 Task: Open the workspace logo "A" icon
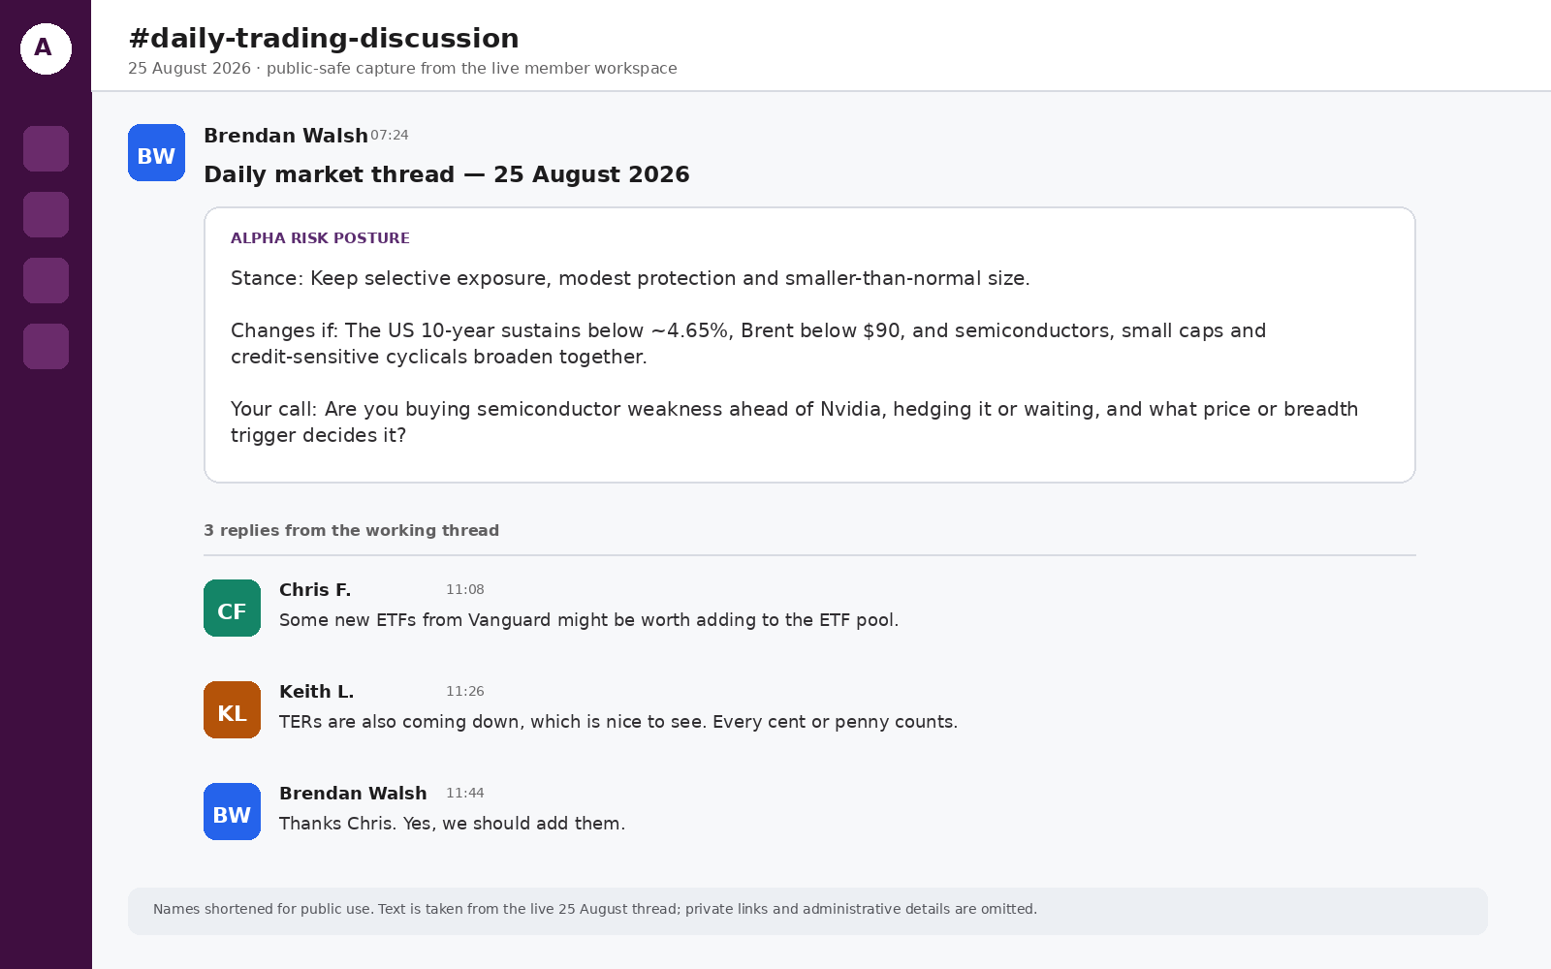pyautogui.click(x=46, y=48)
